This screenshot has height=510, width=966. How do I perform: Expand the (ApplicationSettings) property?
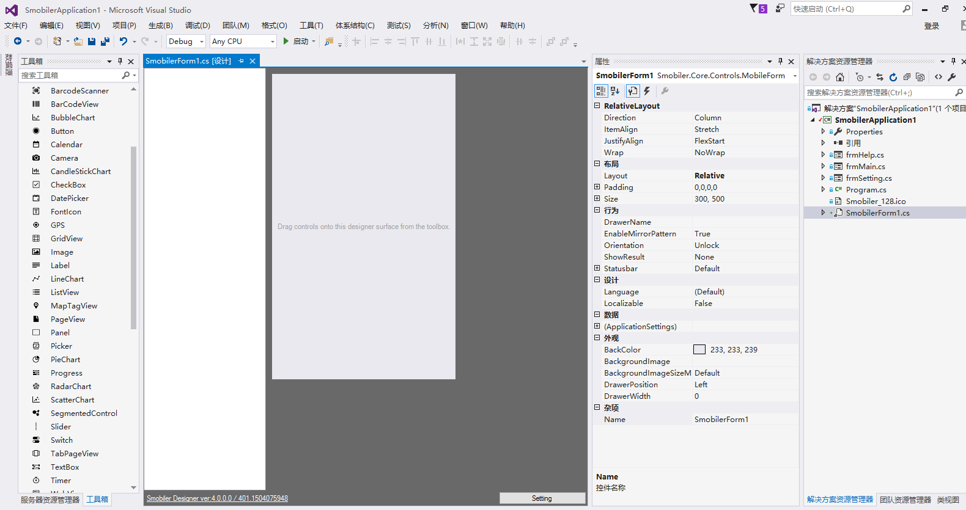point(597,326)
